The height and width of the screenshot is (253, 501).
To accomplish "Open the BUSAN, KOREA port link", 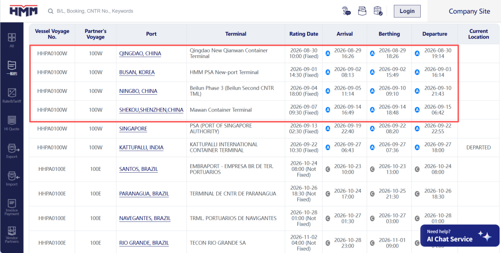I will point(137,72).
